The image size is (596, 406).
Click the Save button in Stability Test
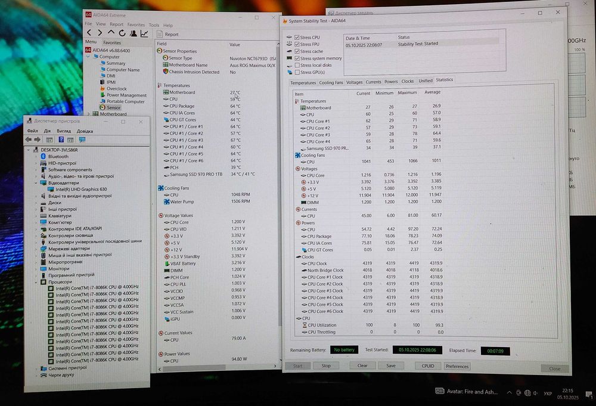pos(391,365)
